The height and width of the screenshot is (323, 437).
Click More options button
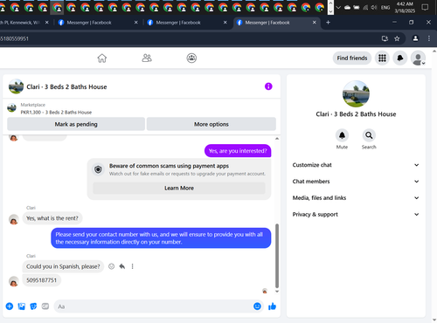(212, 124)
